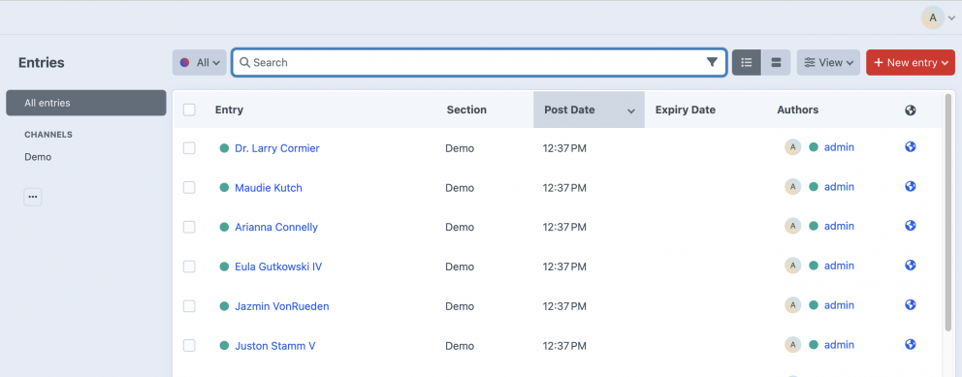Viewport: 962px width, 377px height.
Task: Switch to cards view icon
Action: (776, 63)
